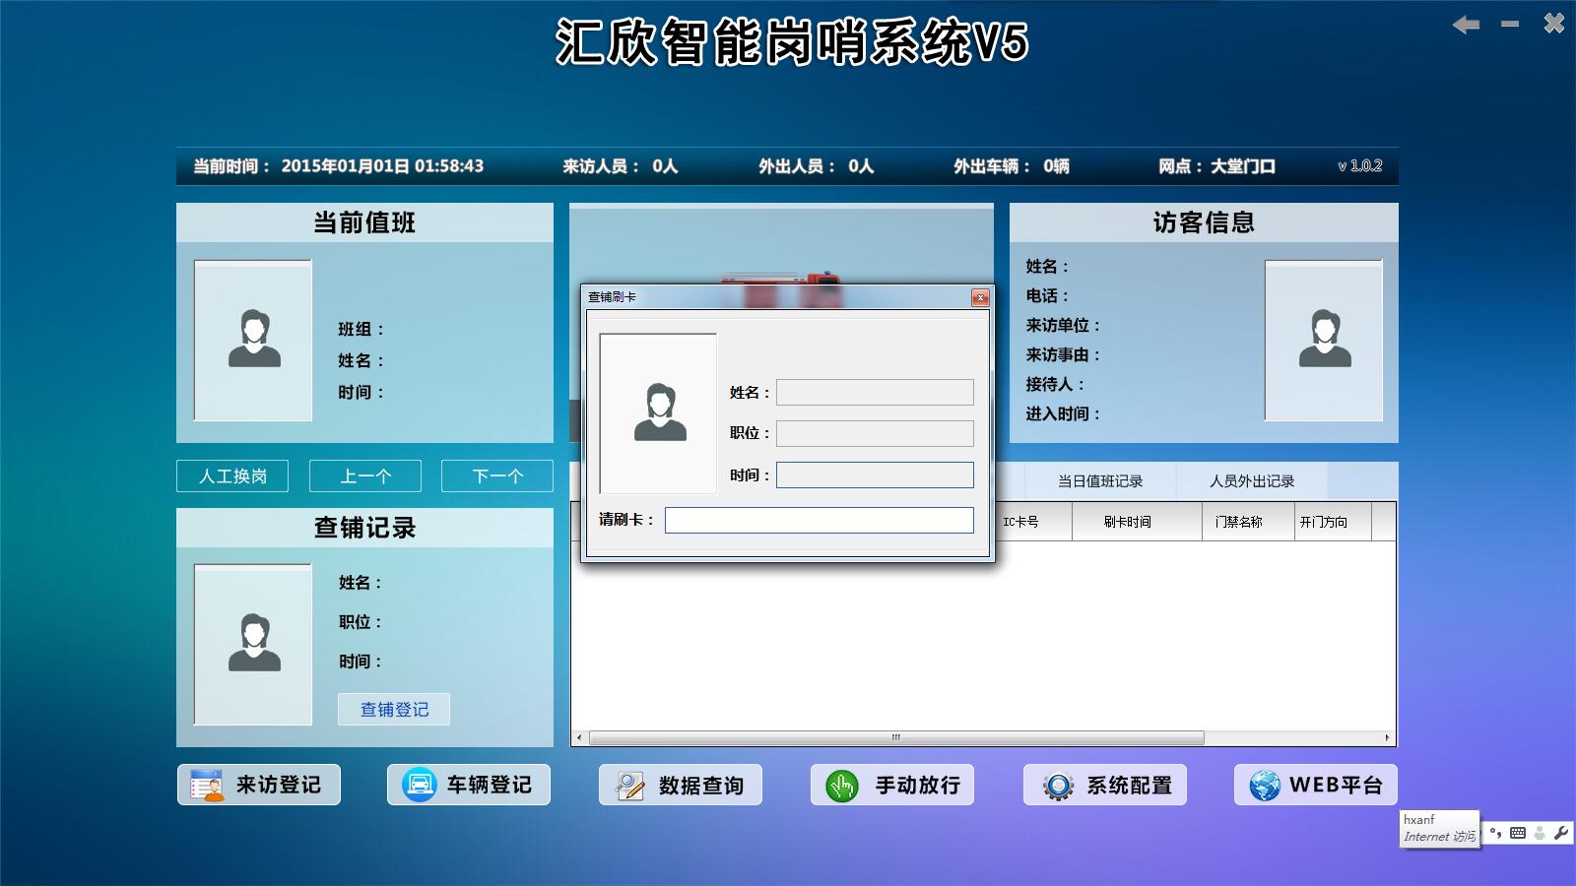Viewport: 1576px width, 886px height.
Task: Click the 门禁名称 column header
Action: pos(1248,522)
